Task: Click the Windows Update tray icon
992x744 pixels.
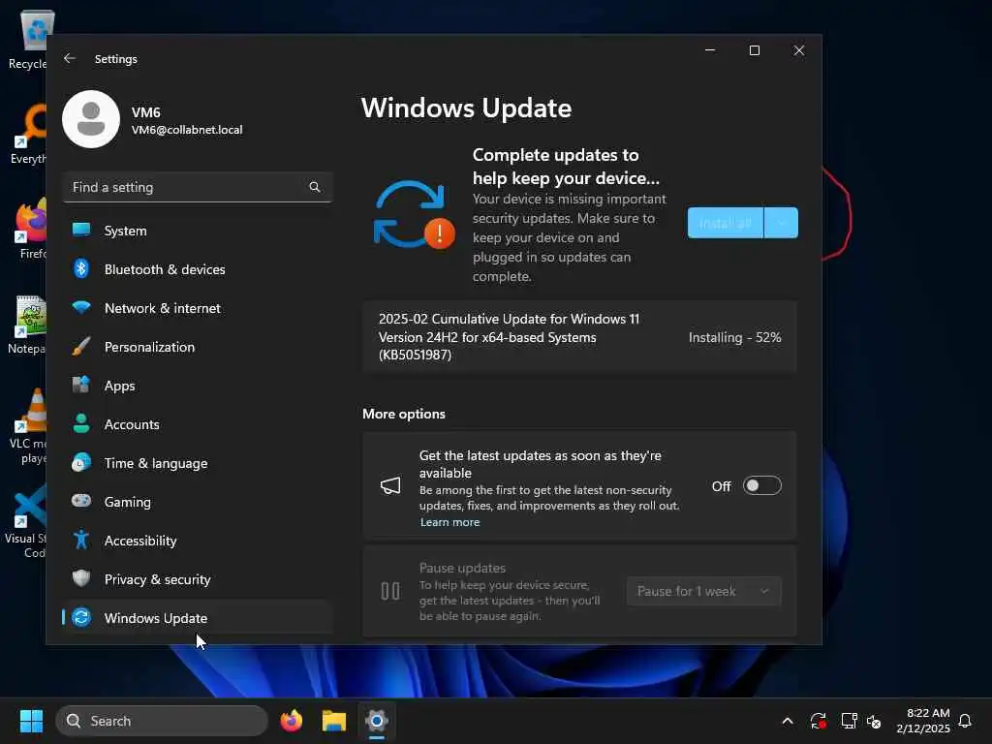Action: point(818,721)
